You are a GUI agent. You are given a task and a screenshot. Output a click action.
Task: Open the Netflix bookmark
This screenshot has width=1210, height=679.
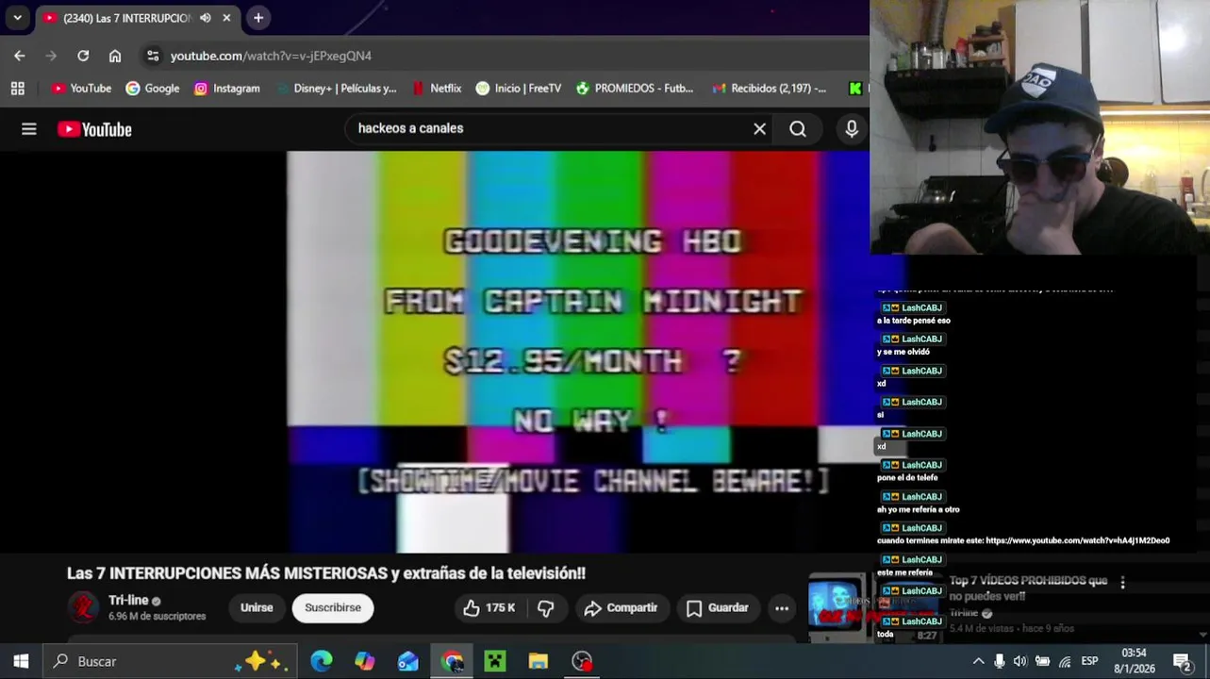coord(436,88)
